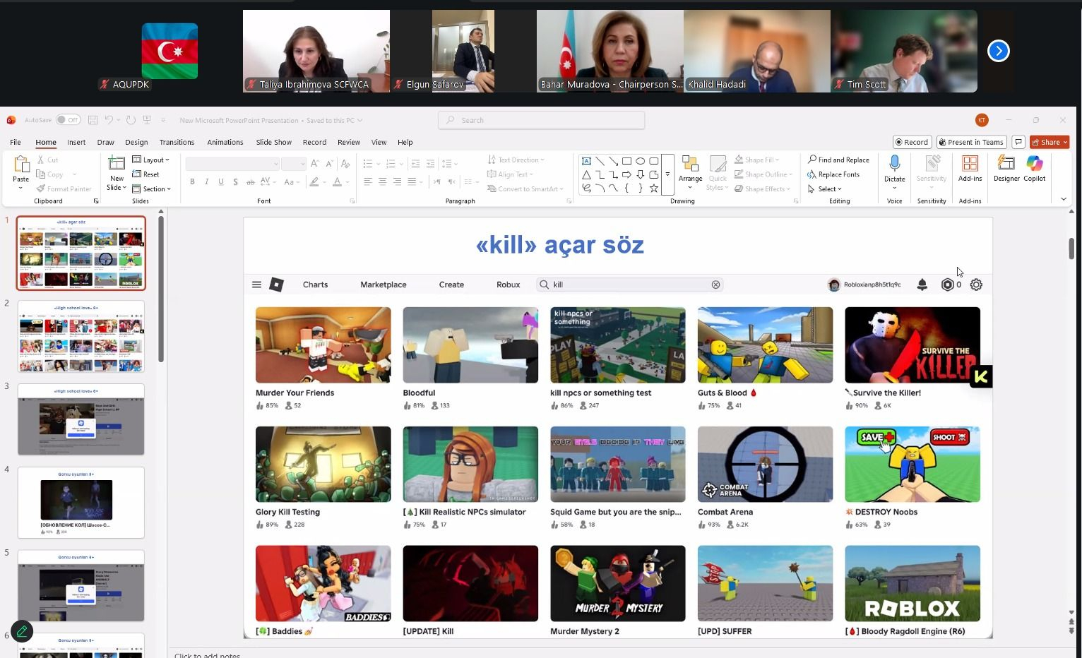
Task: Insert an oval shape from the shapes gallery
Action: click(640, 161)
